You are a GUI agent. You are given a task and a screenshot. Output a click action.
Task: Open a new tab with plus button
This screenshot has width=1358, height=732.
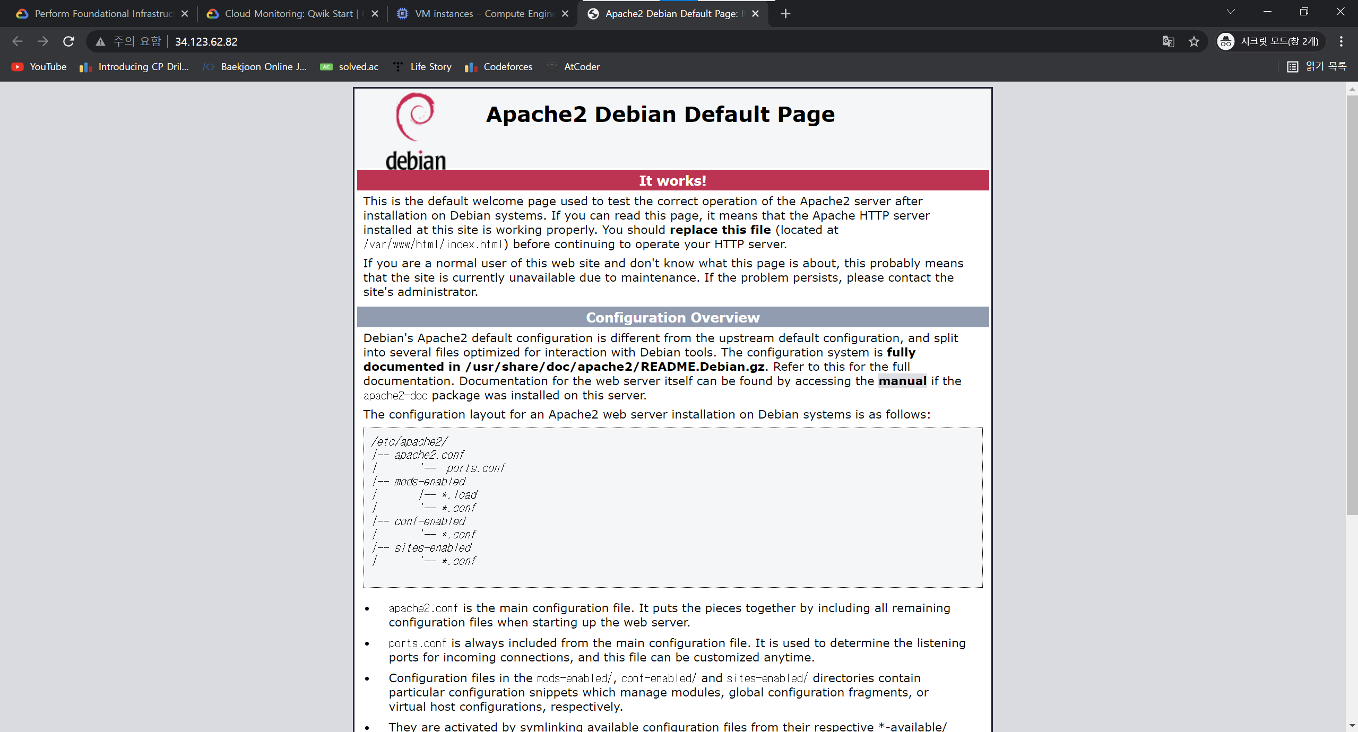point(785,14)
